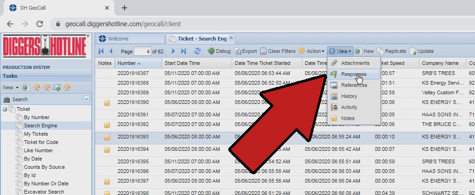Click the Debug bug icon

coord(211,51)
